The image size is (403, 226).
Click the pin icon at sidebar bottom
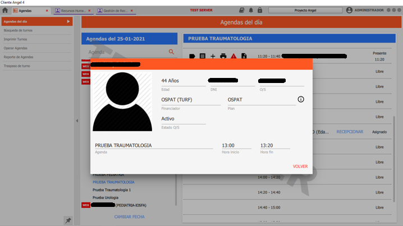click(x=68, y=220)
